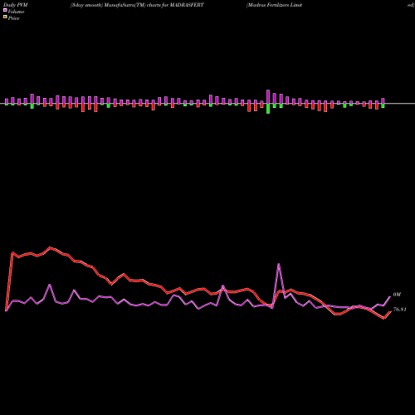Click the MunafaSutra charts for MADRASFERT heading
415x415 pixels.
[x=137, y=5]
